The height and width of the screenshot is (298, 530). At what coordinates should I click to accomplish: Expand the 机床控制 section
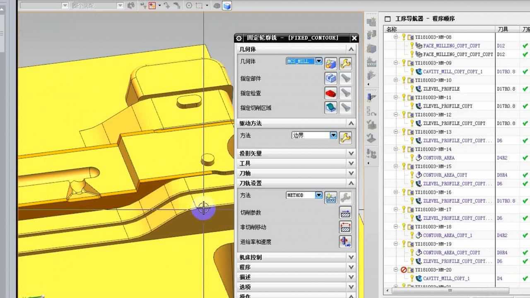(351, 257)
